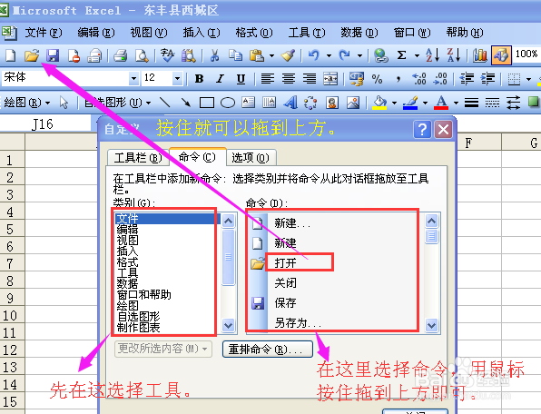Toggle Bold formatting button
Viewport: 541px width, 414px height.
199,79
